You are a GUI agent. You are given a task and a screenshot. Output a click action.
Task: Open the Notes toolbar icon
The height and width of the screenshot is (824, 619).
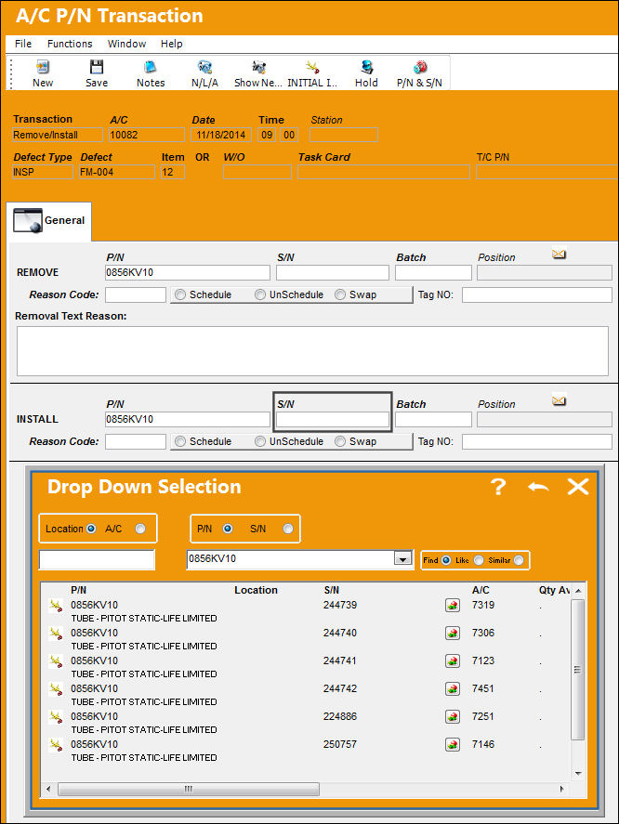click(x=151, y=67)
